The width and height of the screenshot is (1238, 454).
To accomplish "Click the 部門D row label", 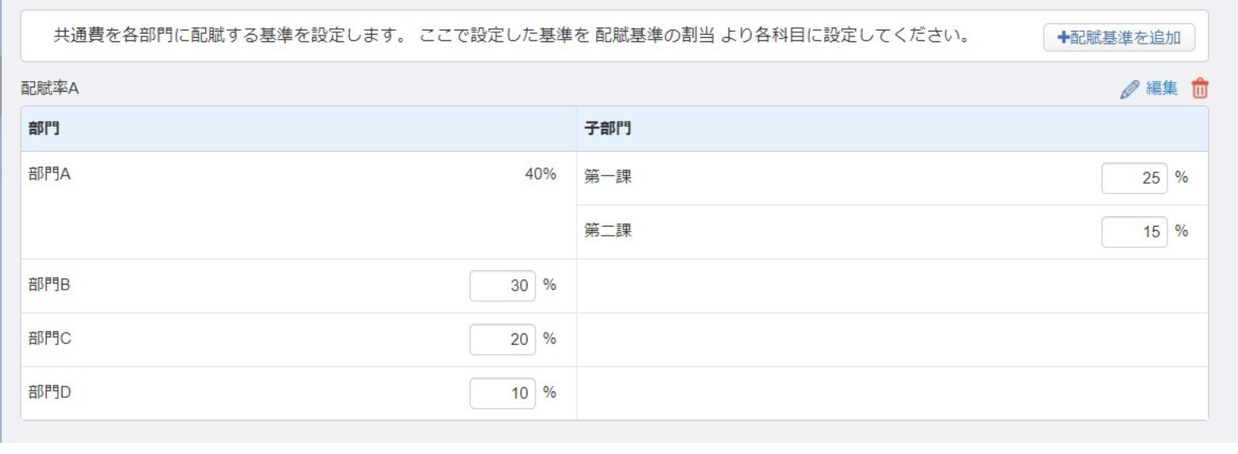I will tap(50, 393).
